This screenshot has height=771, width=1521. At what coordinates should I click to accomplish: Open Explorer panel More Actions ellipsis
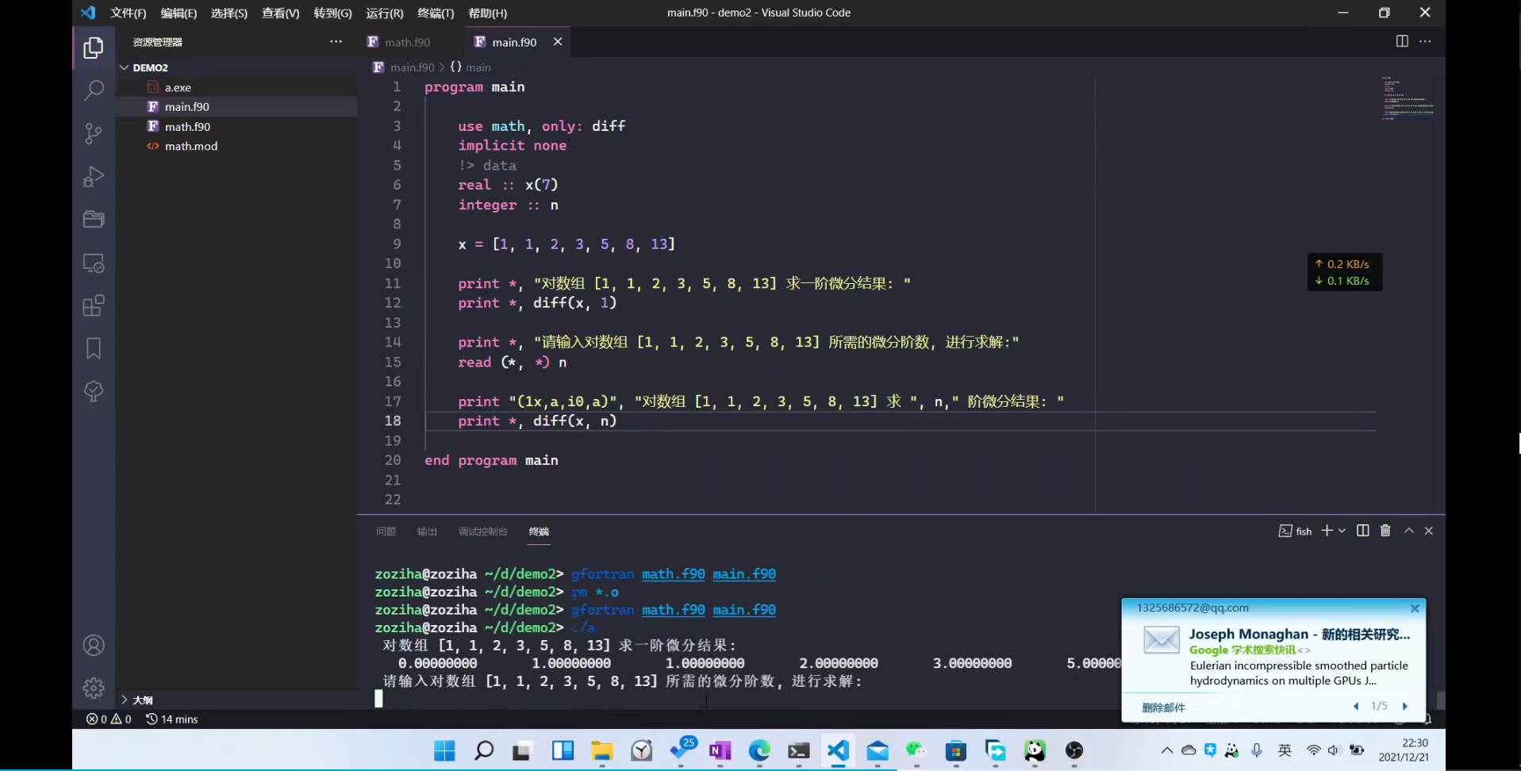coord(336,41)
